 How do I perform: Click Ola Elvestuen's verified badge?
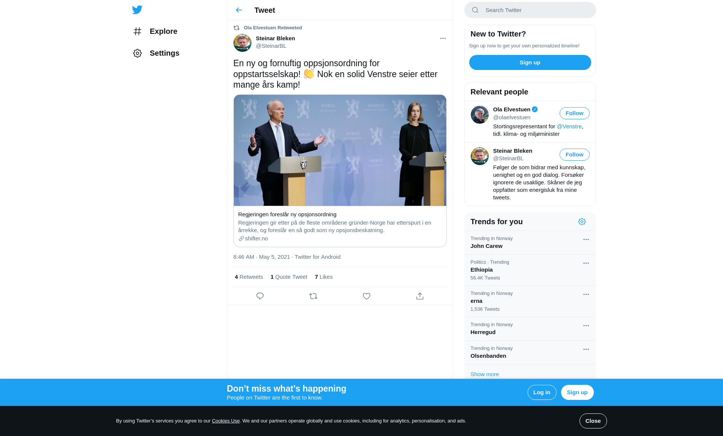pyautogui.click(x=535, y=109)
